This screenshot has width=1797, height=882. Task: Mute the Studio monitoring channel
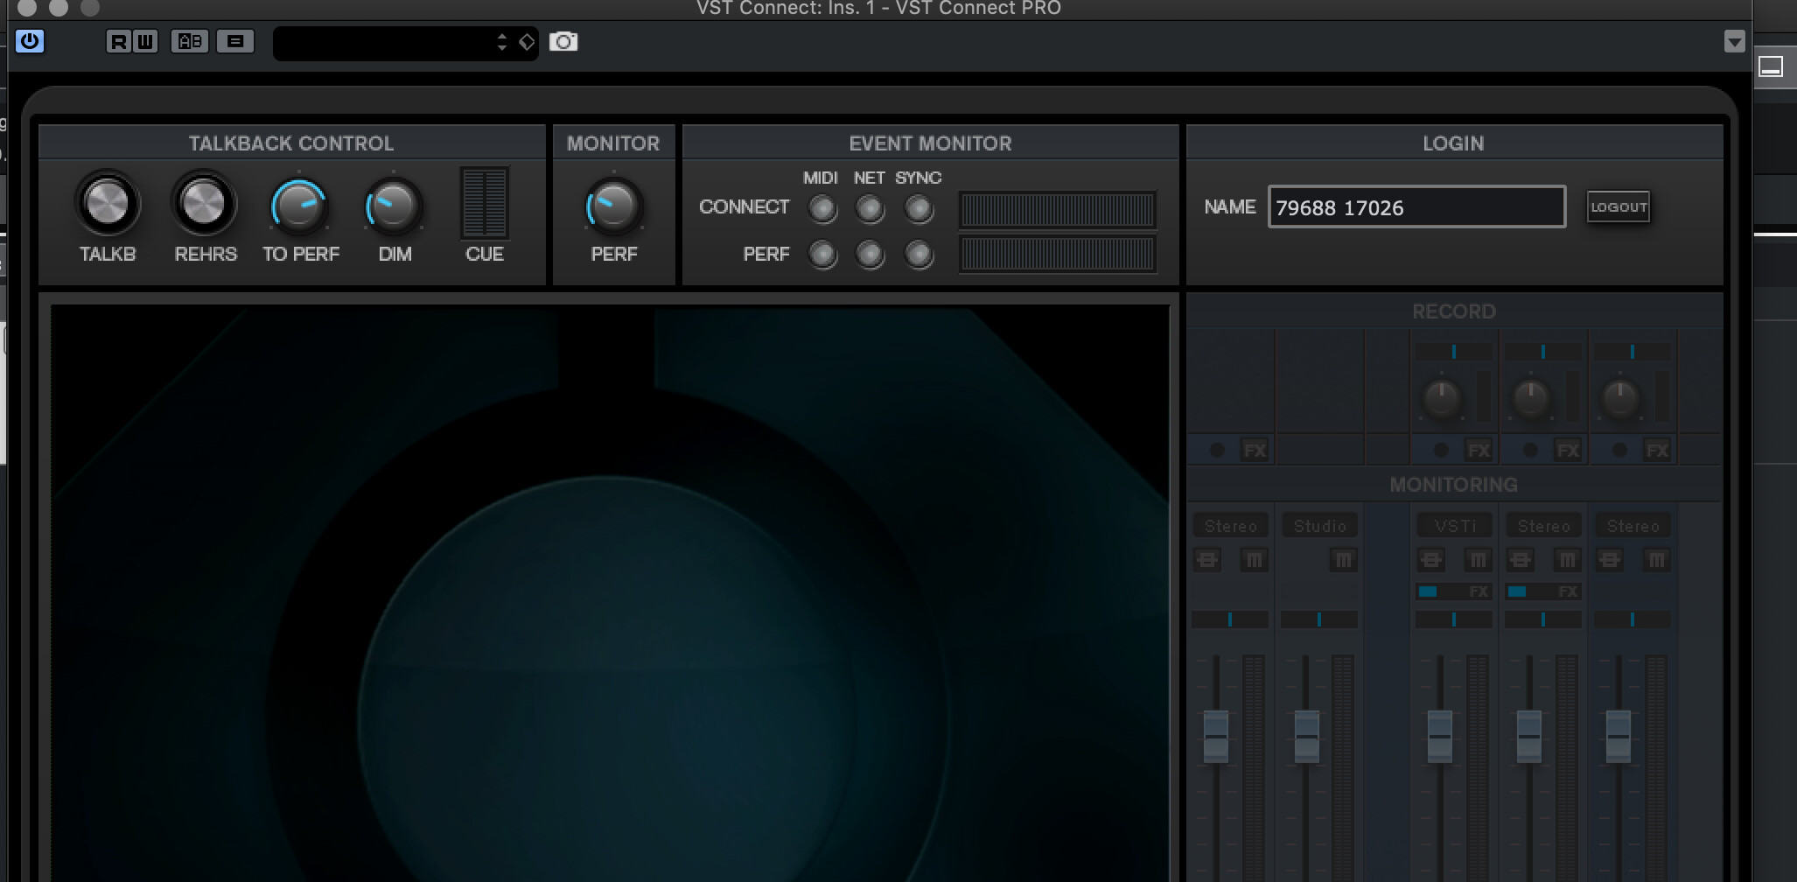pyautogui.click(x=1343, y=559)
